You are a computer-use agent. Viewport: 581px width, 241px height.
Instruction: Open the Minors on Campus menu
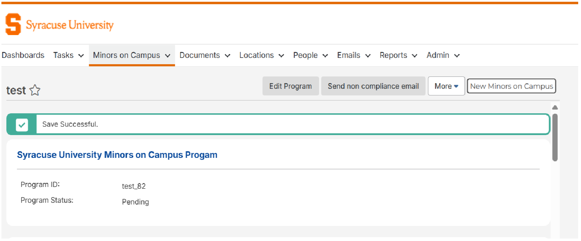(131, 55)
